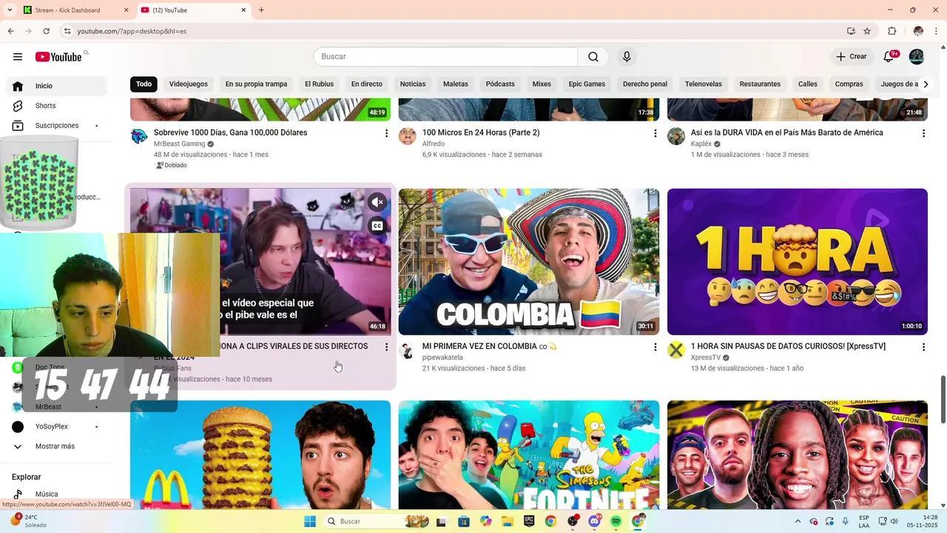Select the El Rubius filter chip
This screenshot has height=533, width=947.
(320, 84)
